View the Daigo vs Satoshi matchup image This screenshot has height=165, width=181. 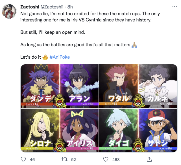click(138, 130)
